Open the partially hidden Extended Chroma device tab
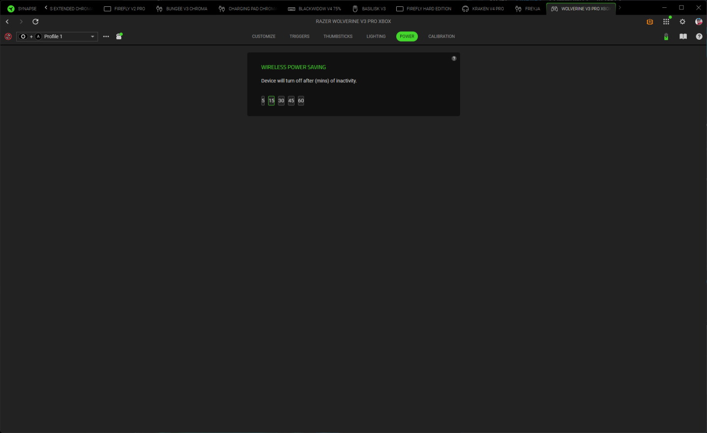Viewport: 707px width, 433px height. pyautogui.click(x=71, y=8)
